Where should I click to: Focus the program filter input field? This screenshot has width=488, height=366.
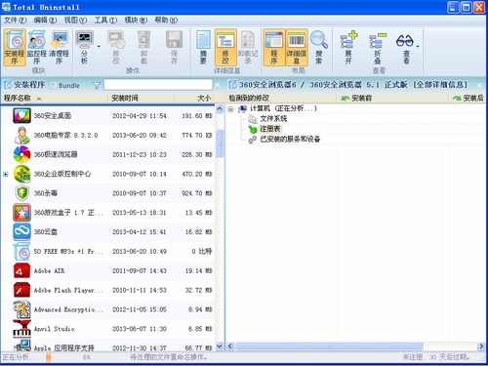pos(158,85)
